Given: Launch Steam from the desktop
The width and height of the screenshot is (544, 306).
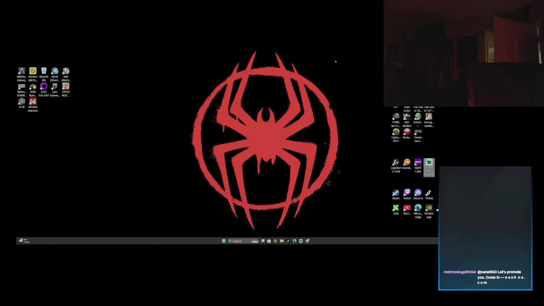Looking at the screenshot, I should pos(396,195).
